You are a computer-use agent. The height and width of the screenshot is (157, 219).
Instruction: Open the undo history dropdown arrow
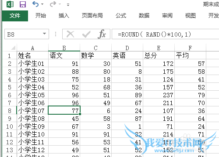[42, 4]
